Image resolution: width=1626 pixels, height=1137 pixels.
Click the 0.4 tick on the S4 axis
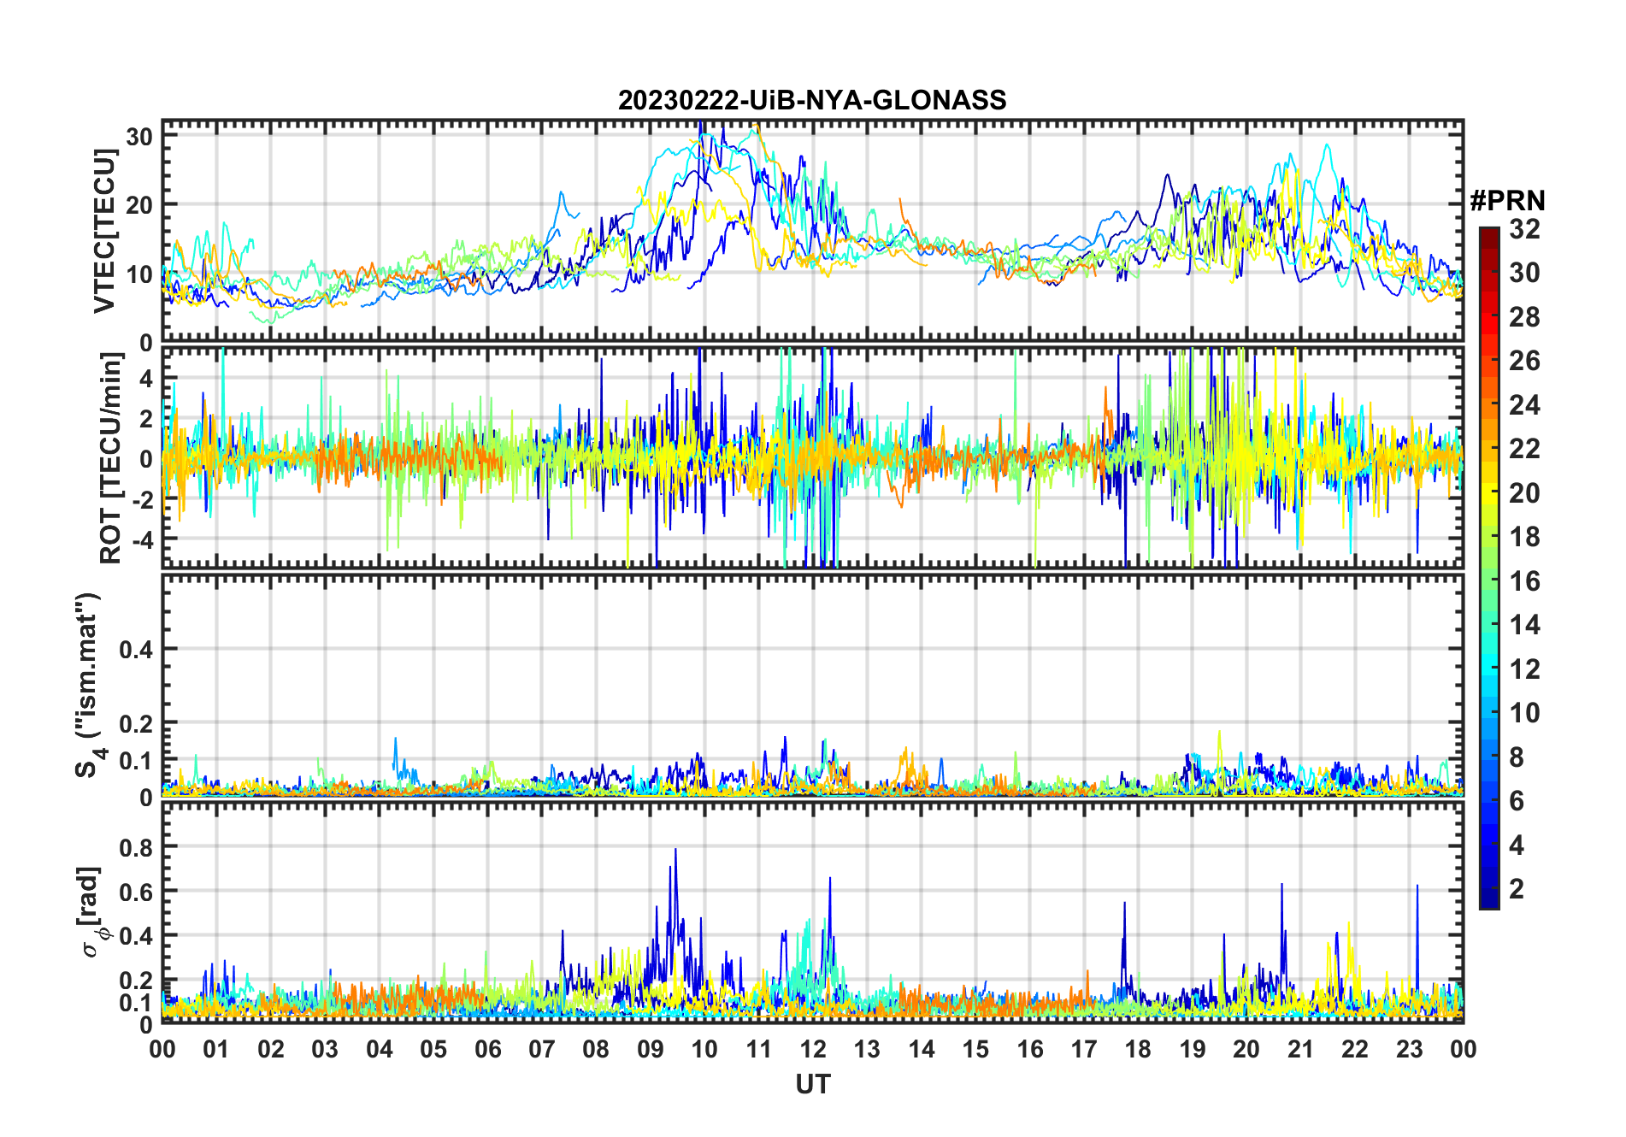[x=136, y=650]
